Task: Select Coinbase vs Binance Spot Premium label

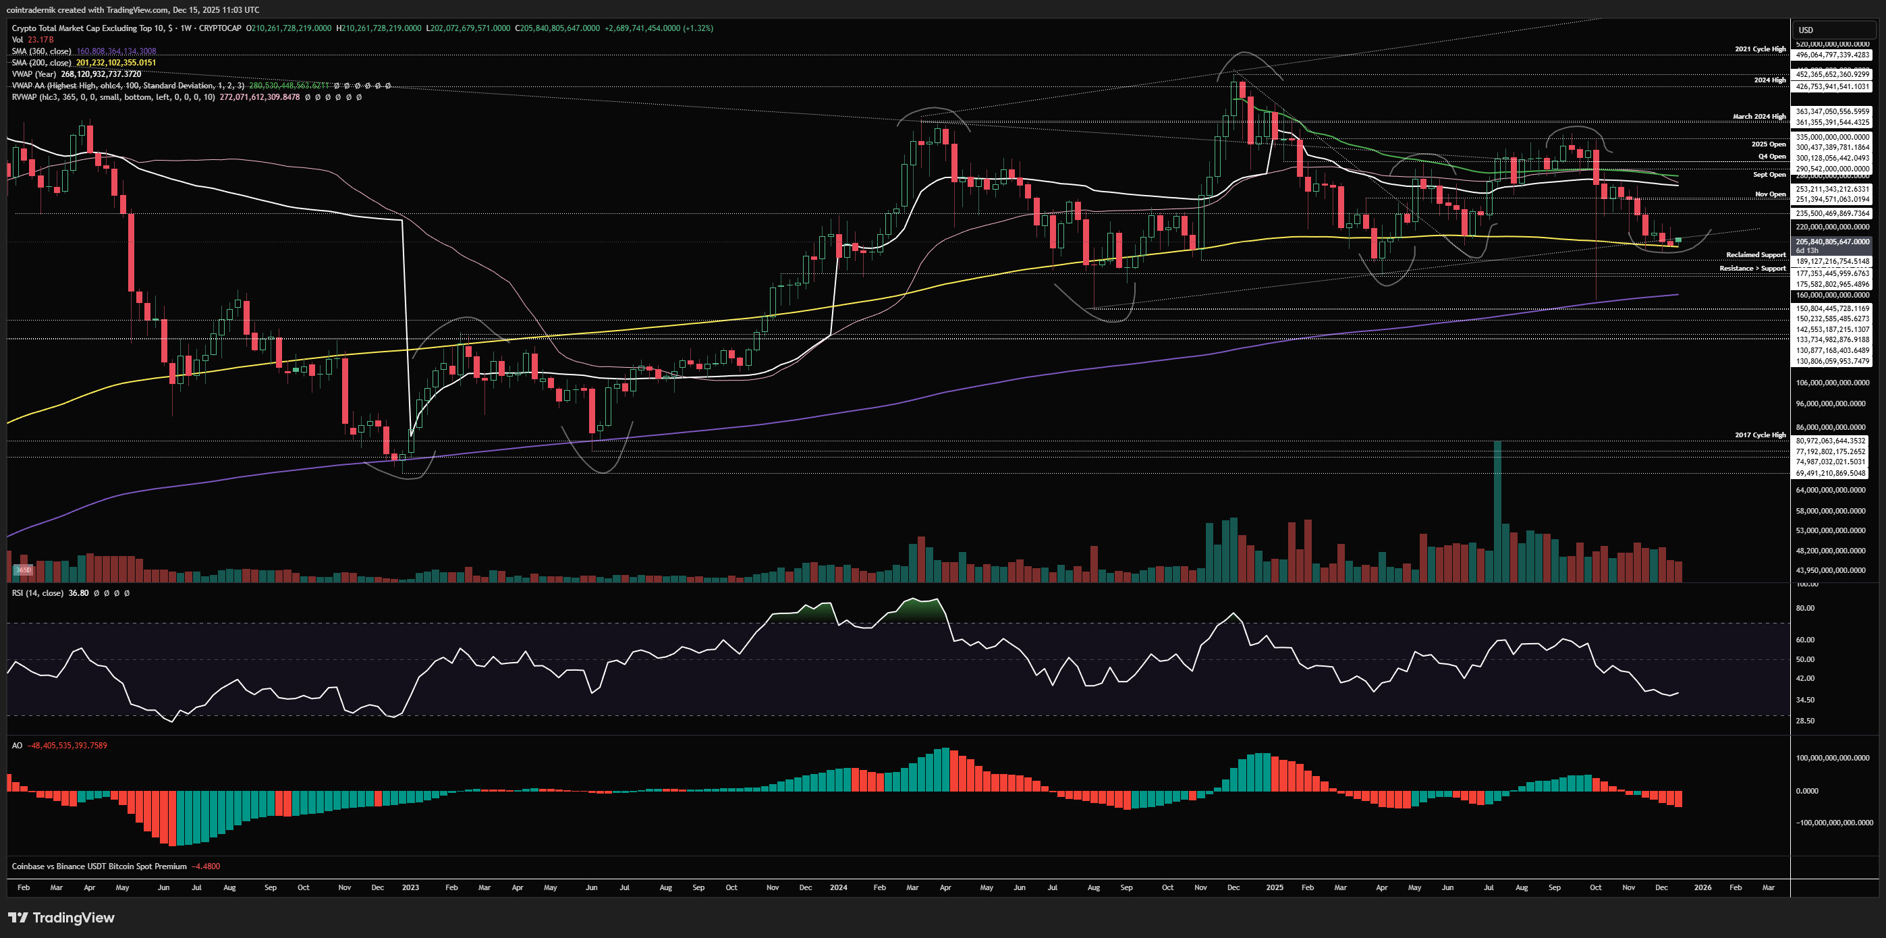Action: (x=99, y=866)
